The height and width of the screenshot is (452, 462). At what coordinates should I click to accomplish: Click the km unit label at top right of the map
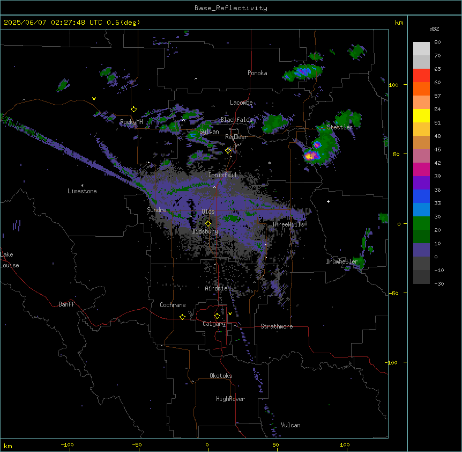pos(399,23)
